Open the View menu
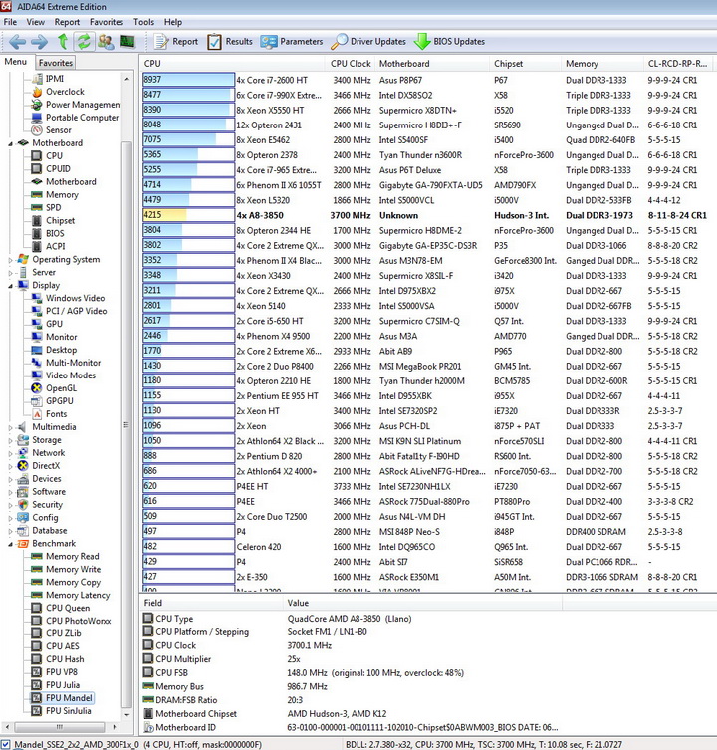Image resolution: width=717 pixels, height=750 pixels. point(36,22)
